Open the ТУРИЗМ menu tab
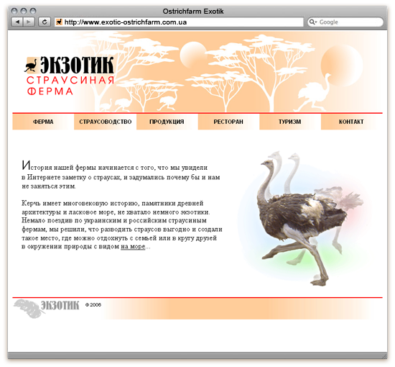The height and width of the screenshot is (367, 395). click(x=290, y=122)
